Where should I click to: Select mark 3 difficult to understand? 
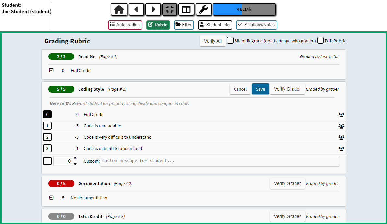point(47,148)
